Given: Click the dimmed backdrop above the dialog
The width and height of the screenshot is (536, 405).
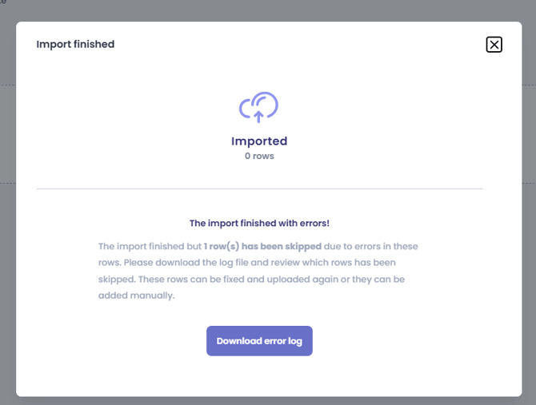Looking at the screenshot, I should (x=268, y=10).
